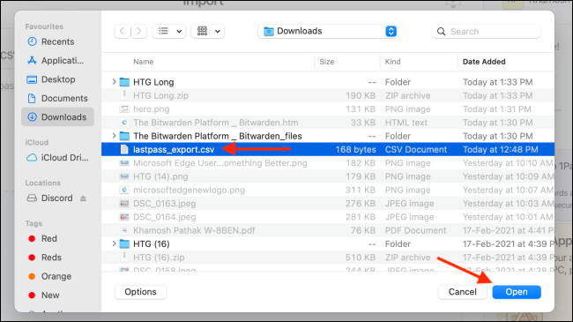Select DSC_0164.jpeg file
Image resolution: width=573 pixels, height=322 pixels.
[x=328, y=217]
